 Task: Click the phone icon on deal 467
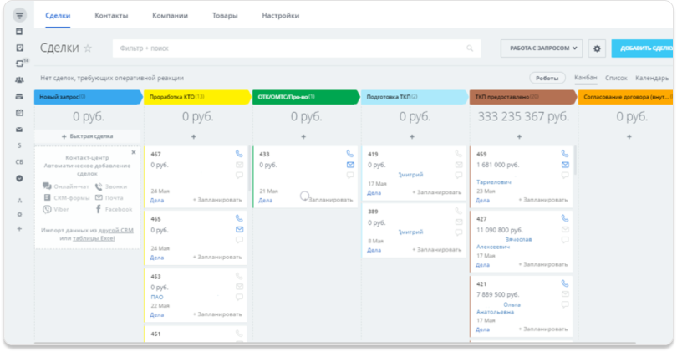click(239, 154)
